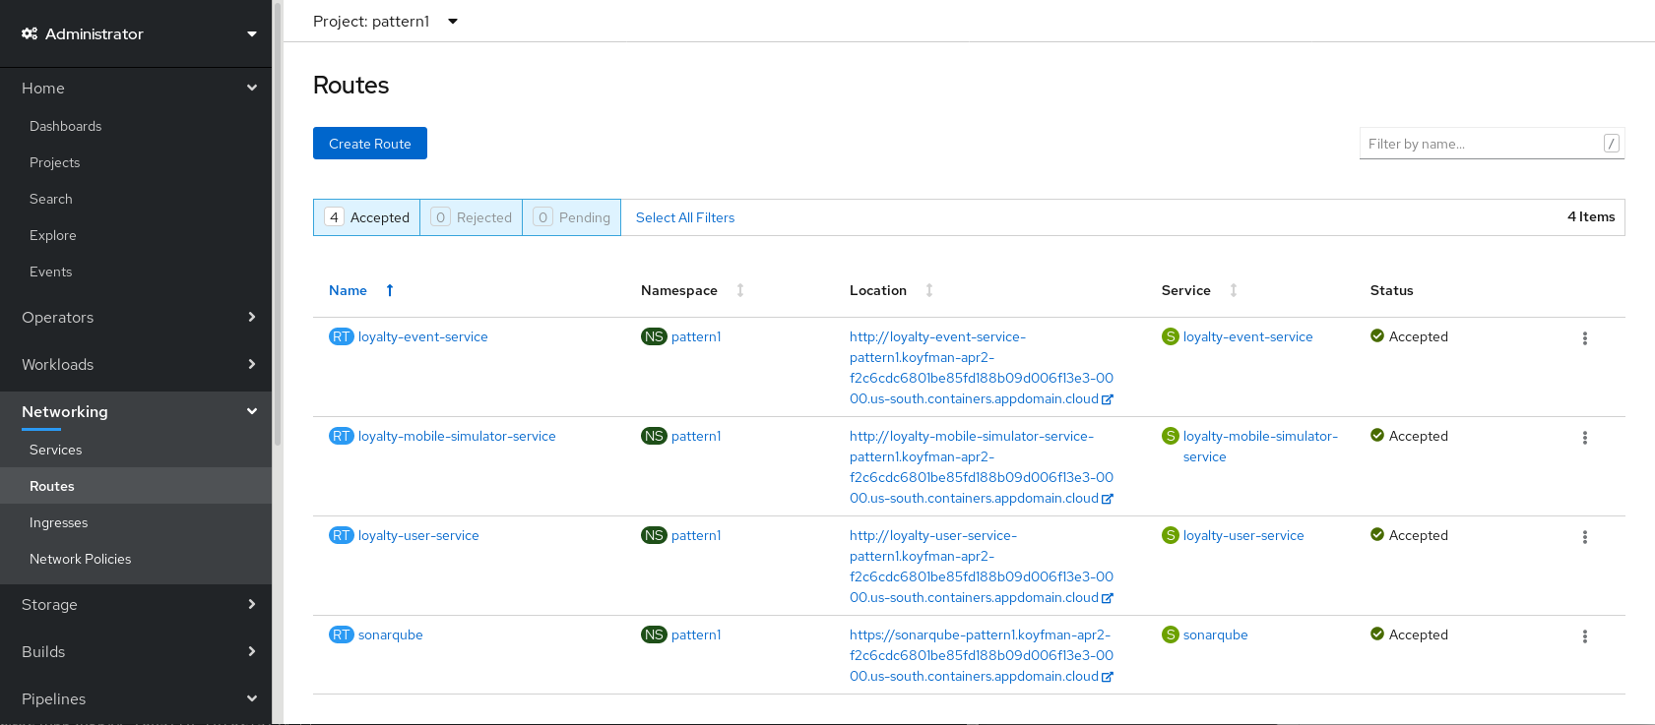
Task: Open Network Policies in the sidebar
Action: [x=81, y=559]
